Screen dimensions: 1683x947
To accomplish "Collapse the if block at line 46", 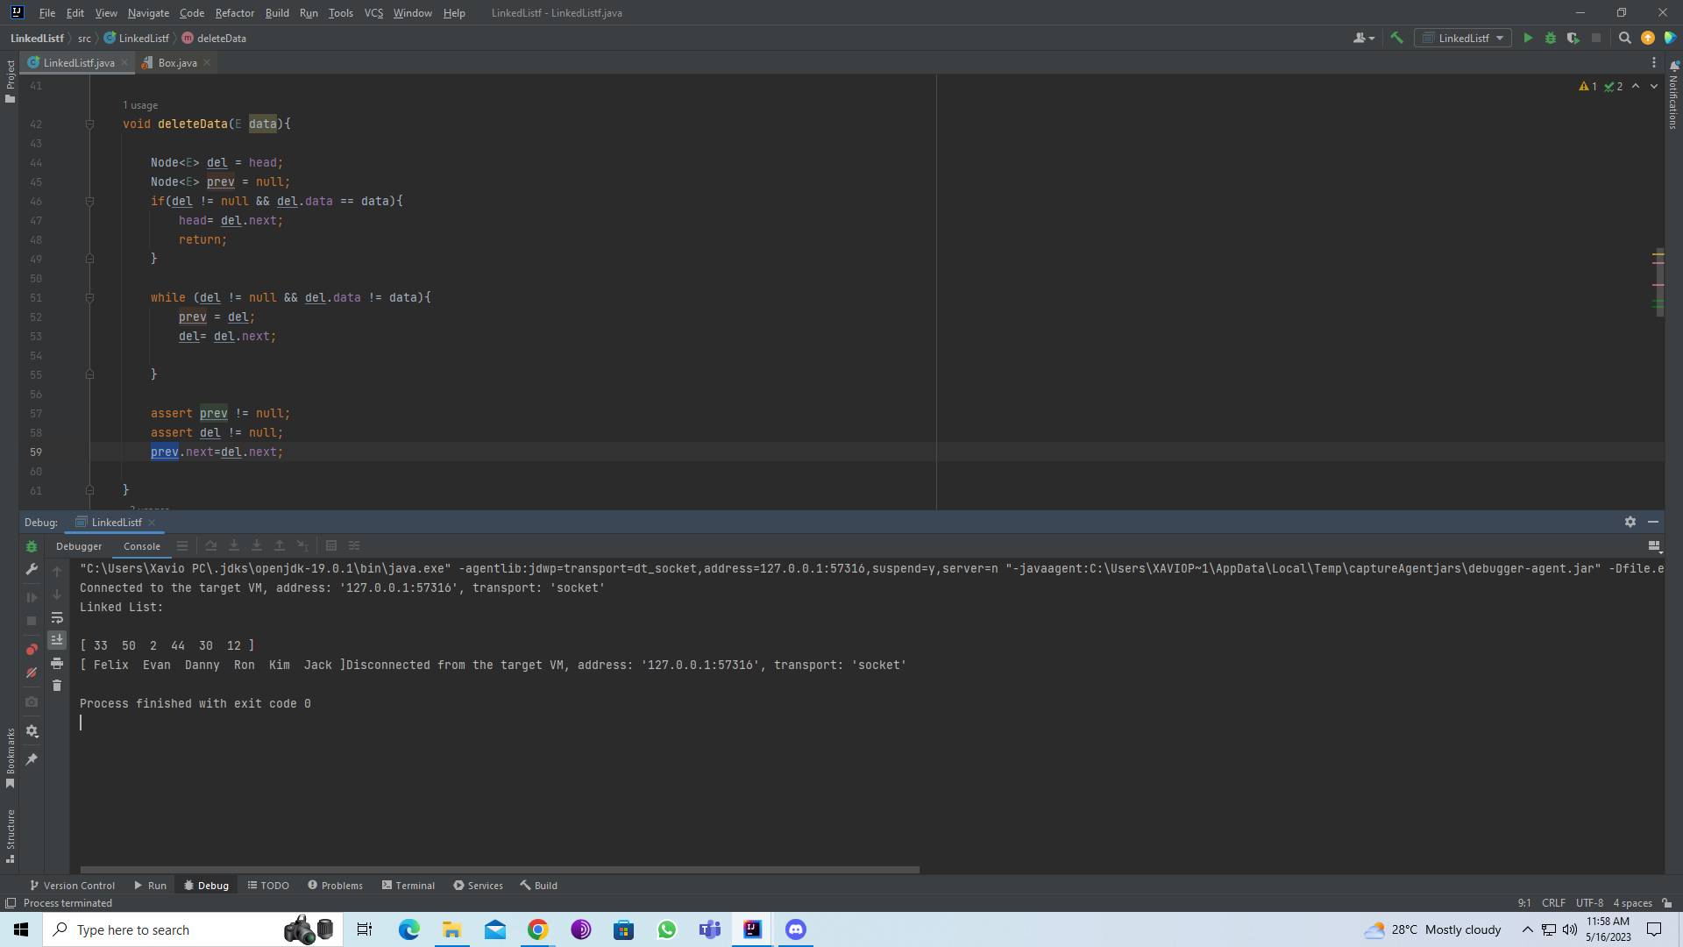I will 89,202.
